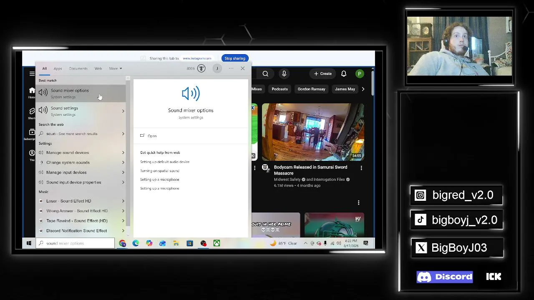Screen dimensions: 534x300
Task: Show hidden system tray icons
Action: [x=305, y=243]
